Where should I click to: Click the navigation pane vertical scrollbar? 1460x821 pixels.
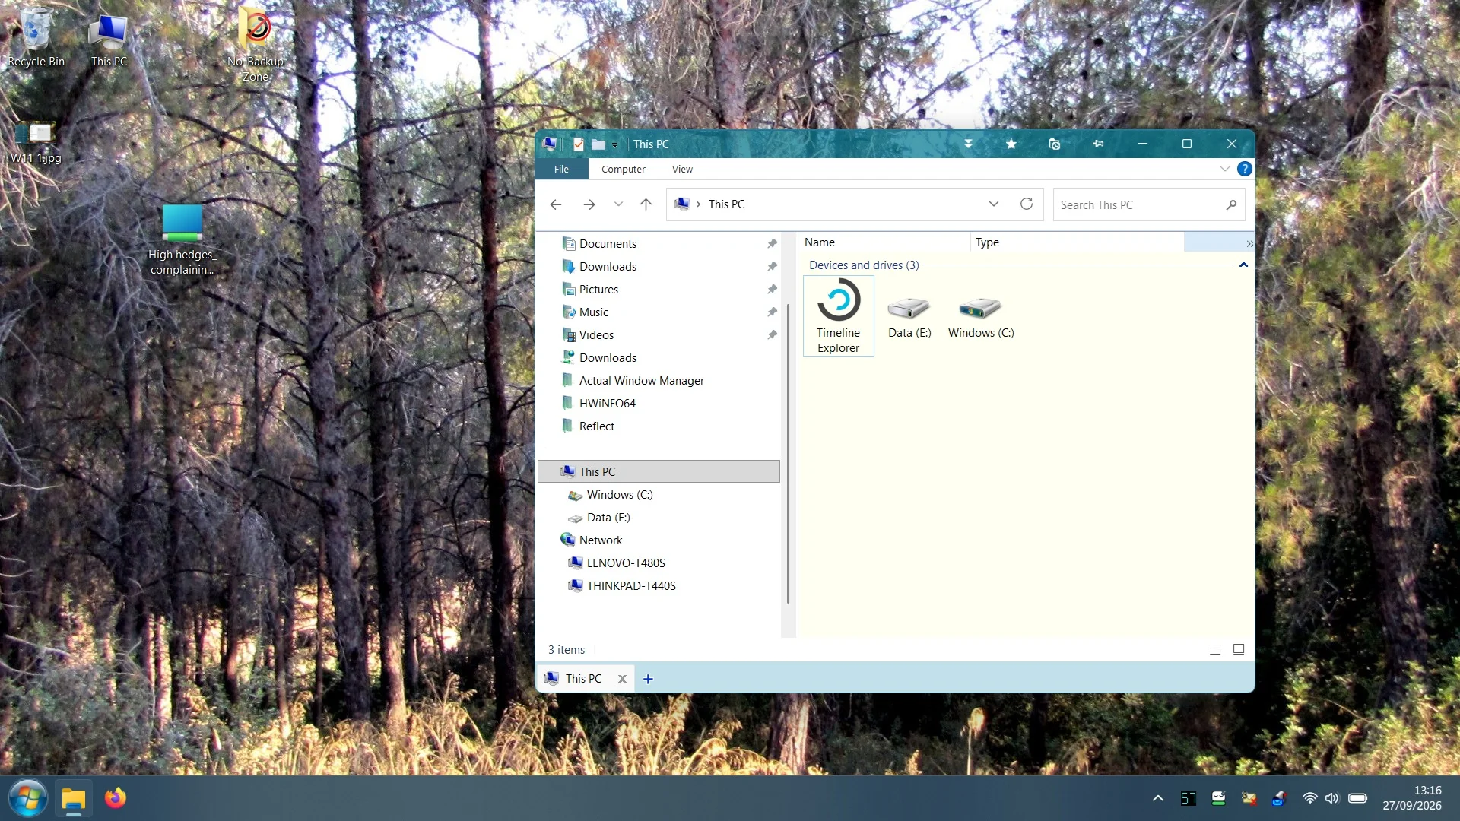788,453
